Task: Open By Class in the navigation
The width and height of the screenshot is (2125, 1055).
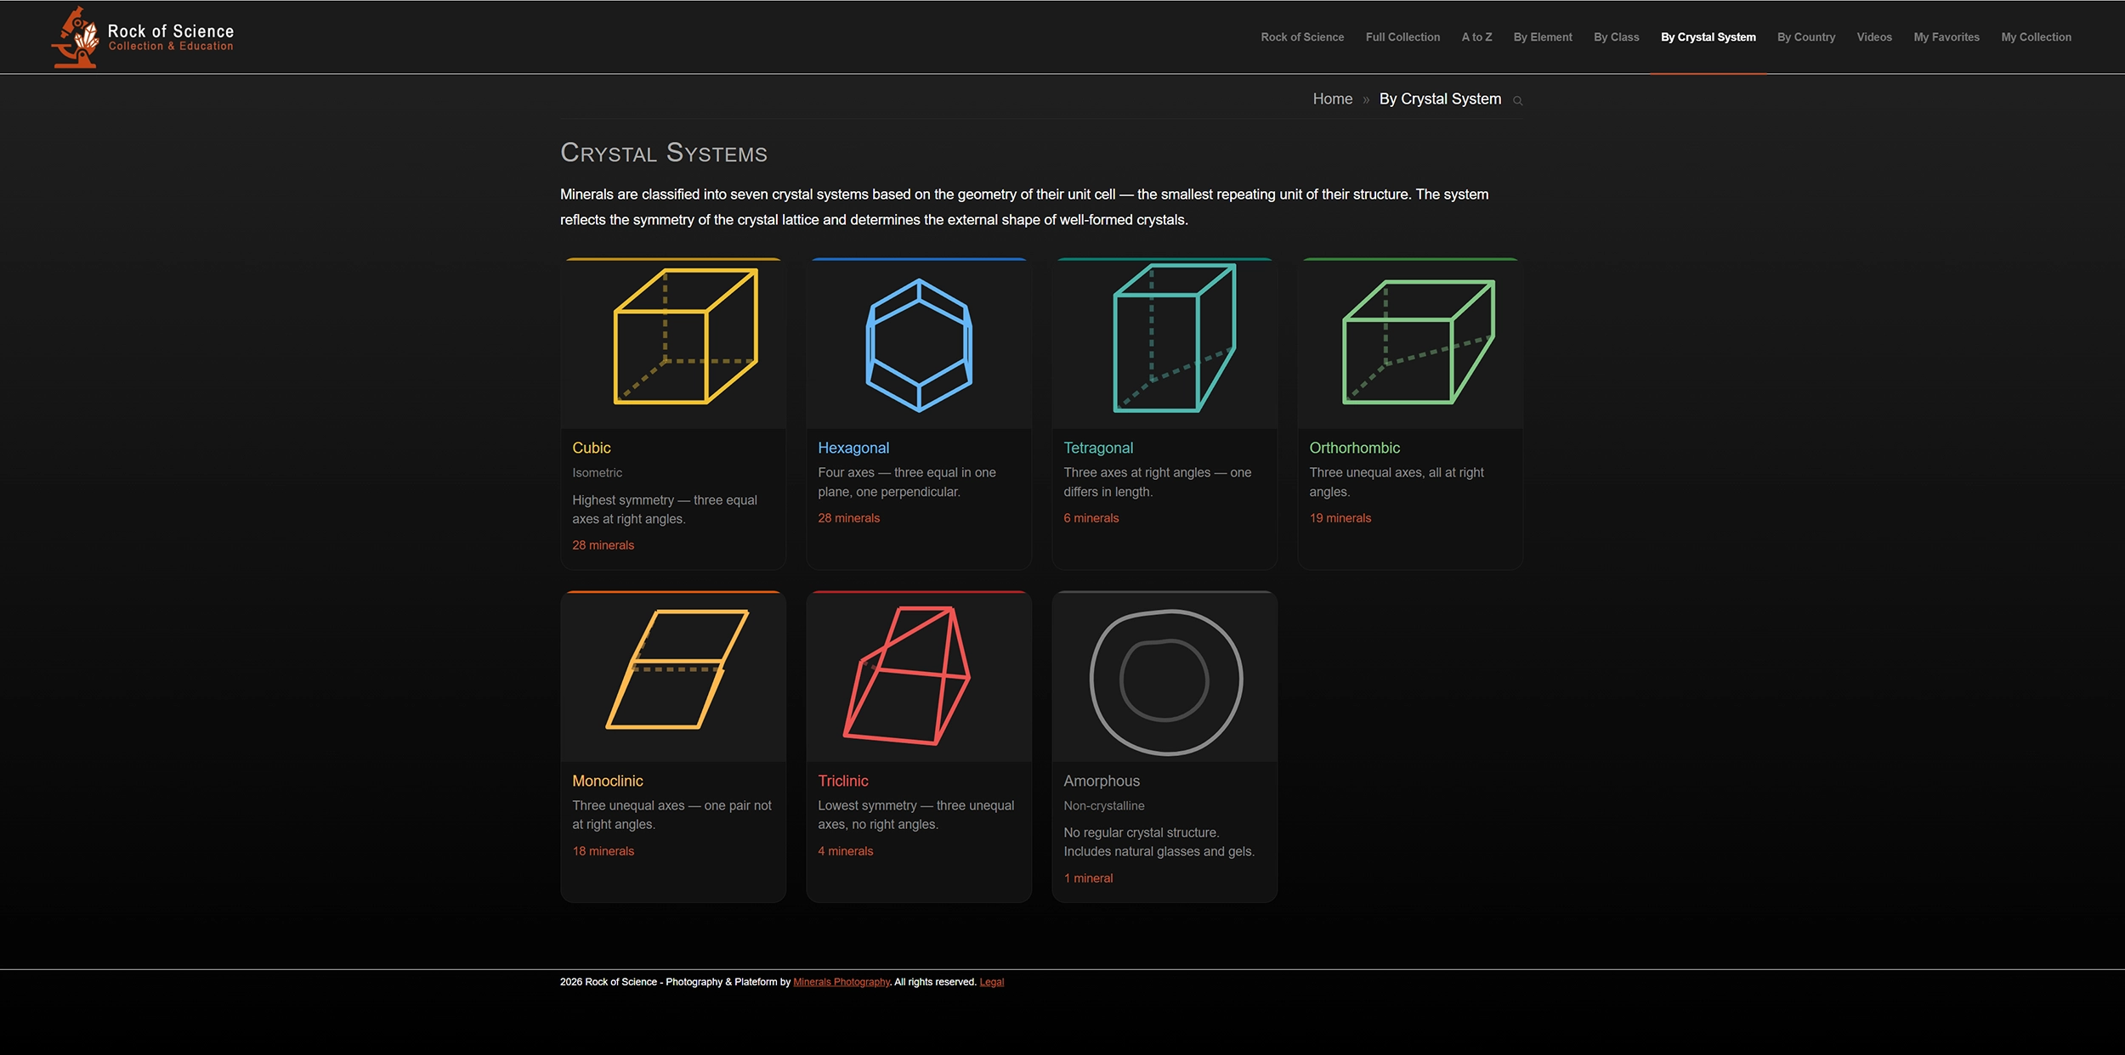Action: click(1616, 37)
